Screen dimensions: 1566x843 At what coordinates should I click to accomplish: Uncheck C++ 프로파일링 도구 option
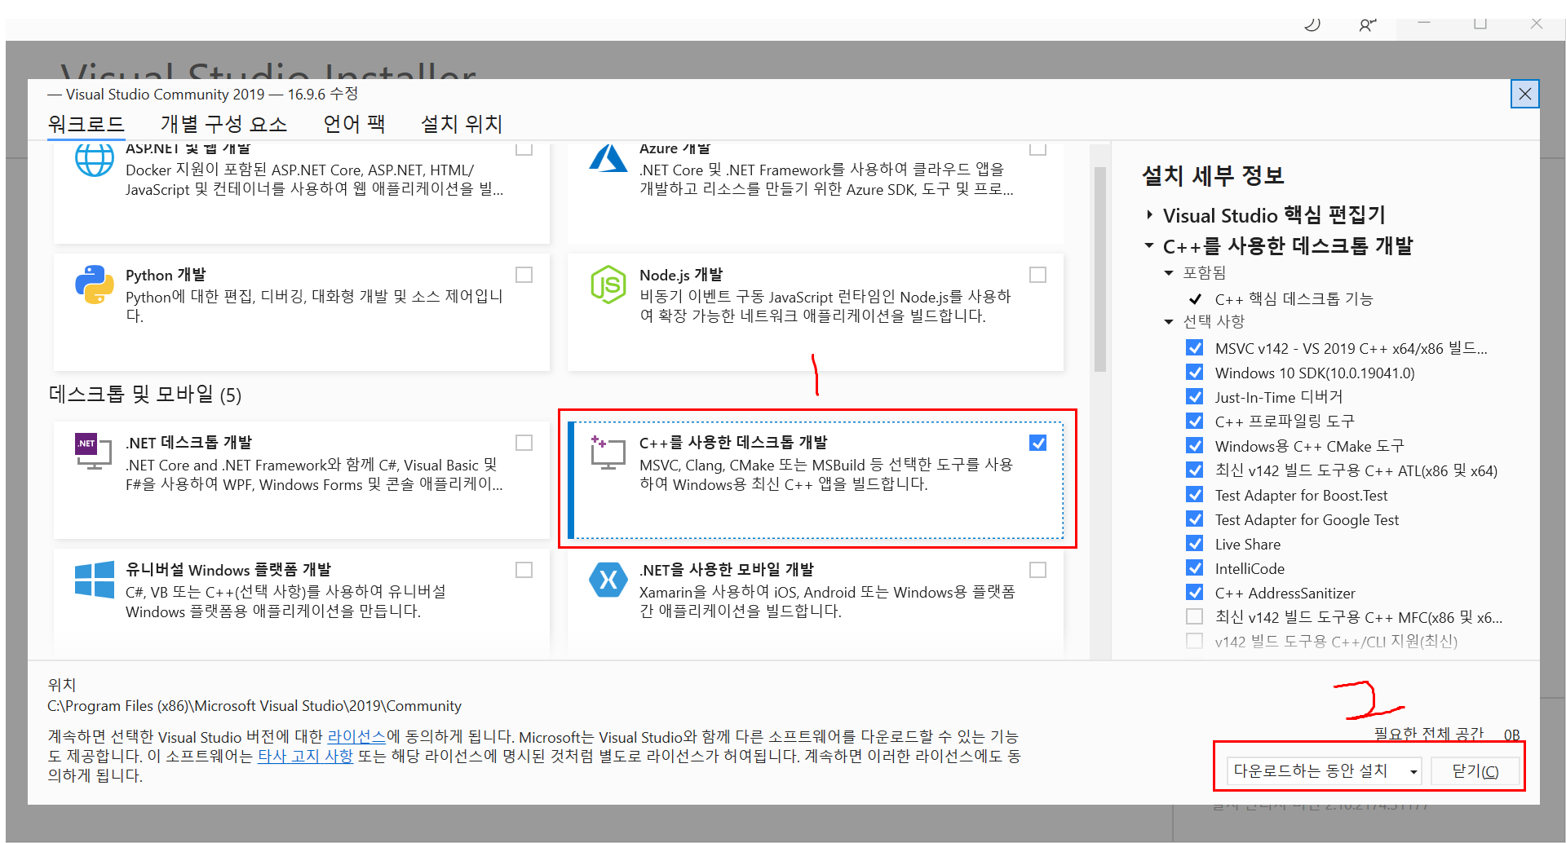(x=1195, y=421)
